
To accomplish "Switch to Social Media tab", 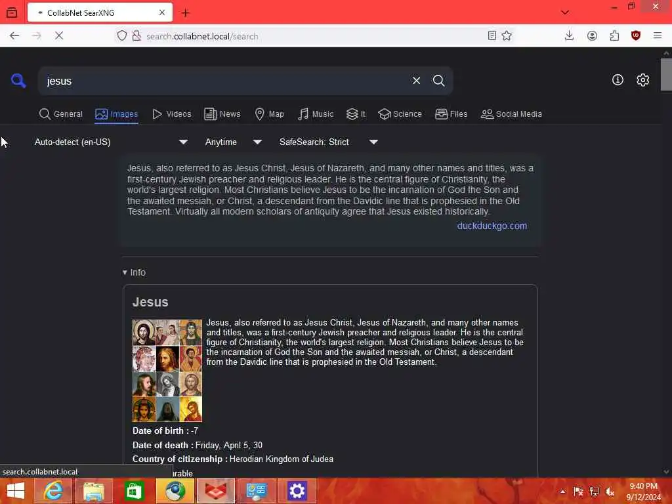I will click(511, 114).
